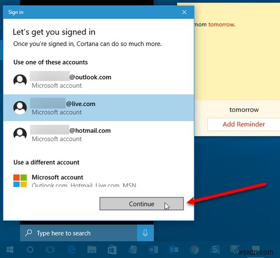Click the avatar icon beside @live.com

pos(20,107)
